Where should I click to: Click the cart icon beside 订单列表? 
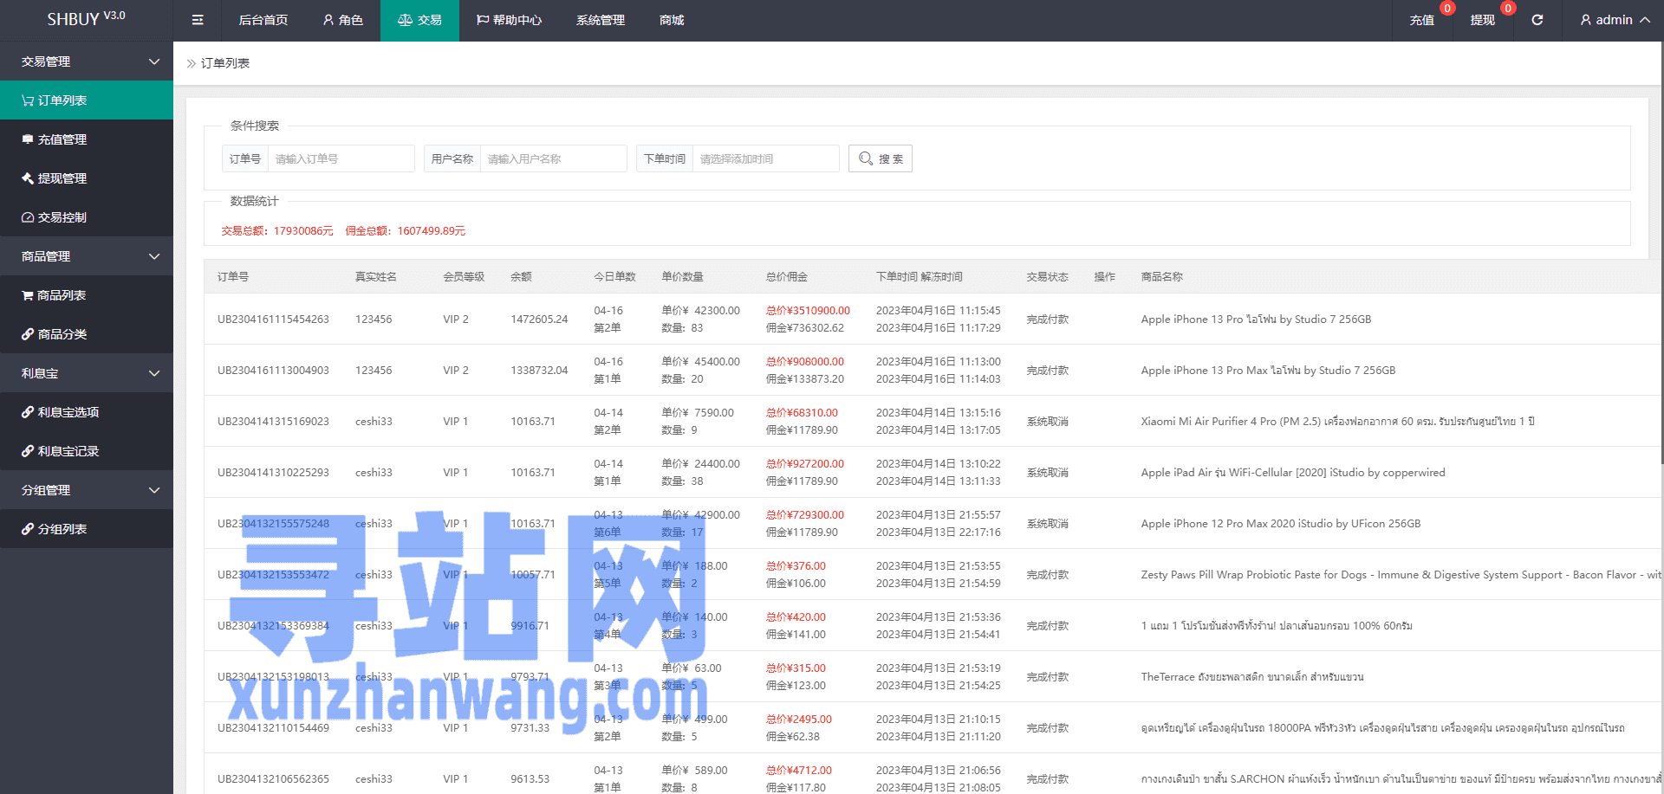pos(28,100)
